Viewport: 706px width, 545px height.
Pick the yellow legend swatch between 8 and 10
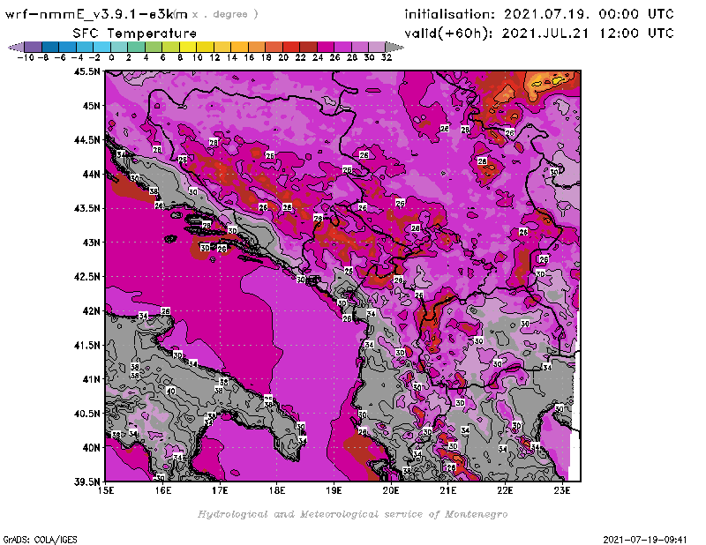coord(188,47)
